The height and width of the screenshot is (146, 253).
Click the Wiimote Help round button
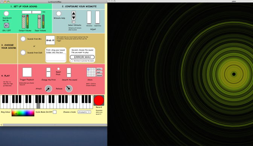pos(59,13)
